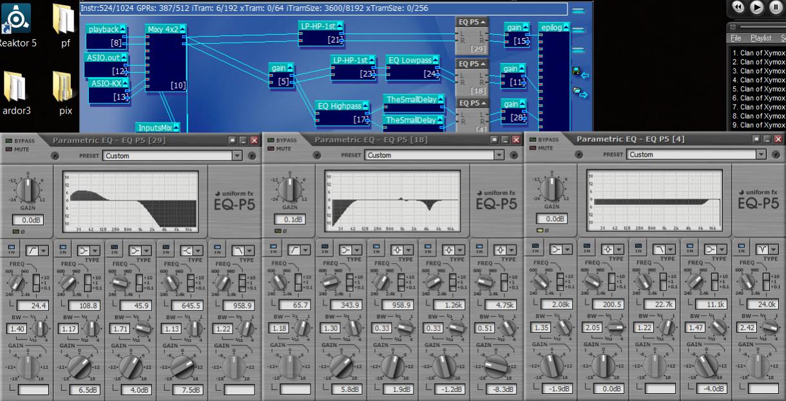Open filter type dropdown of 24.4 Hz band
The image size is (786, 401).
pyautogui.click(x=44, y=249)
